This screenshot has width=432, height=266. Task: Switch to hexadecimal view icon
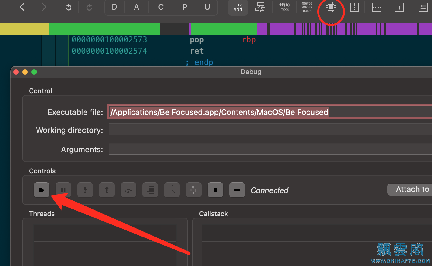[307, 7]
